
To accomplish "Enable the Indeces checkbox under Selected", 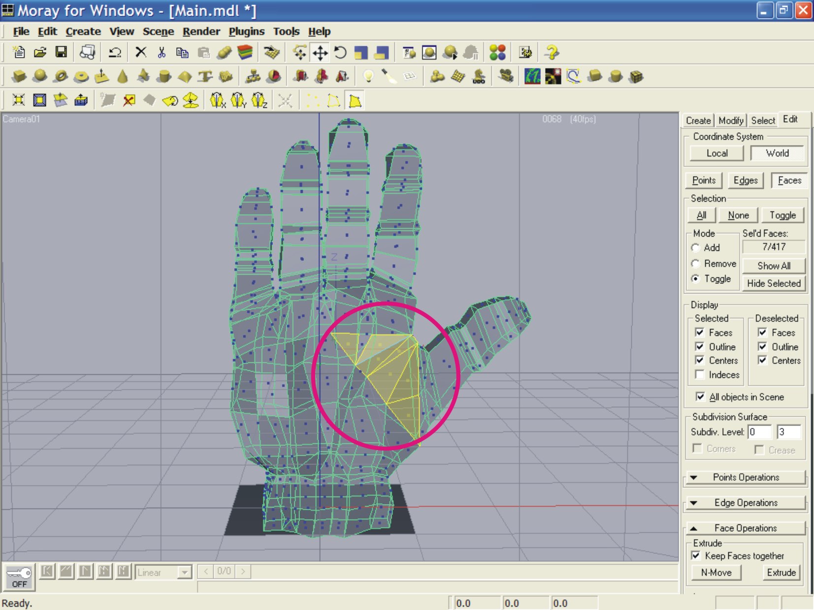I will (700, 375).
